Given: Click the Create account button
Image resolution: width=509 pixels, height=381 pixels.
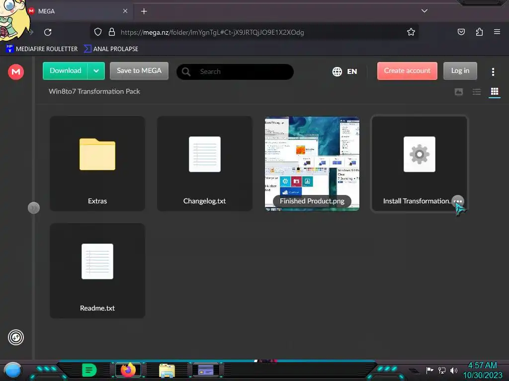Looking at the screenshot, I should 407,70.
